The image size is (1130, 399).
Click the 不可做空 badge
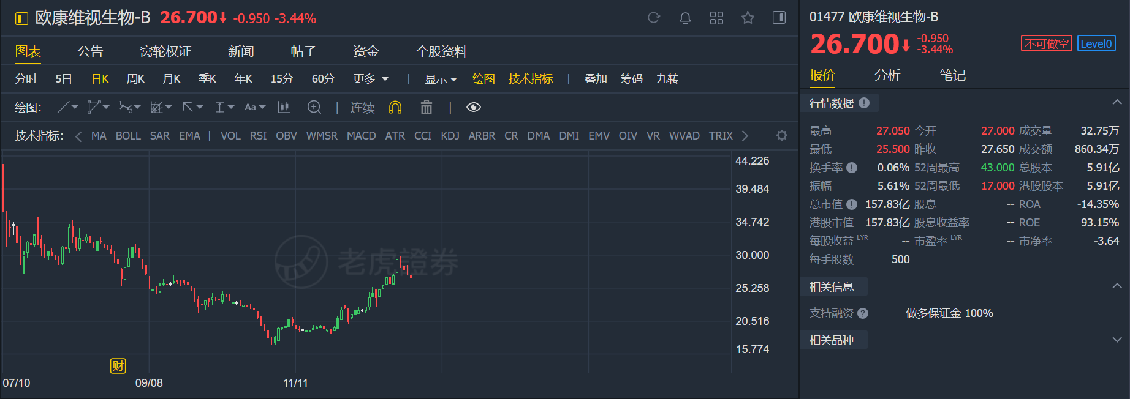pyautogui.click(x=1047, y=43)
